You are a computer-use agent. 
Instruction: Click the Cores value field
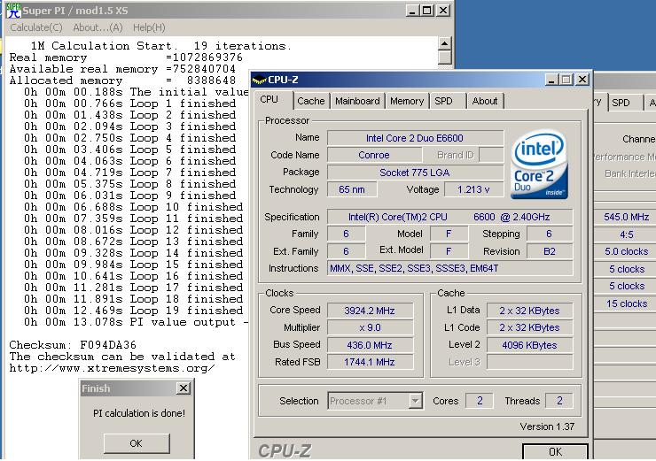[480, 401]
